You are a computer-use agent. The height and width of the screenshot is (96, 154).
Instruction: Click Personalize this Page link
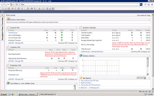144,15
